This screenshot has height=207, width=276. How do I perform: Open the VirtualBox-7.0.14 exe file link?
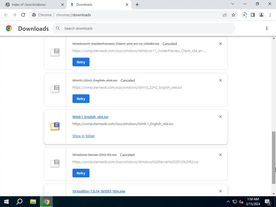99,191
